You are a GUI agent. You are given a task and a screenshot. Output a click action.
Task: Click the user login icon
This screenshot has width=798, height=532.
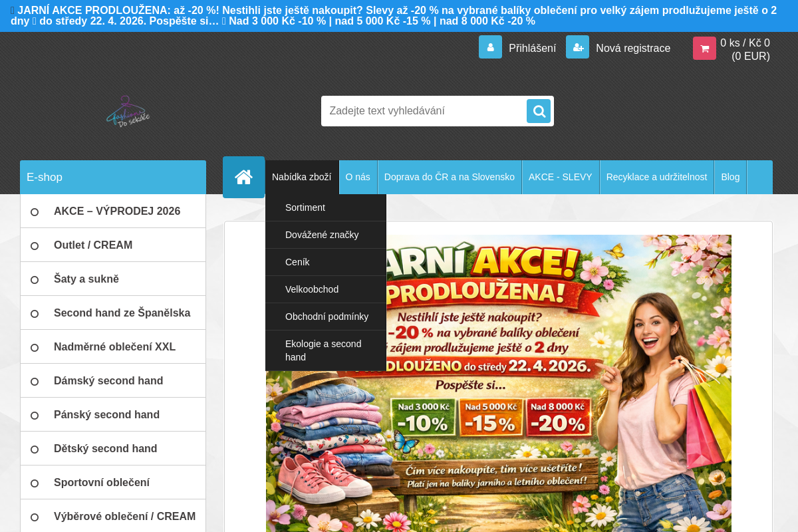tap(490, 47)
